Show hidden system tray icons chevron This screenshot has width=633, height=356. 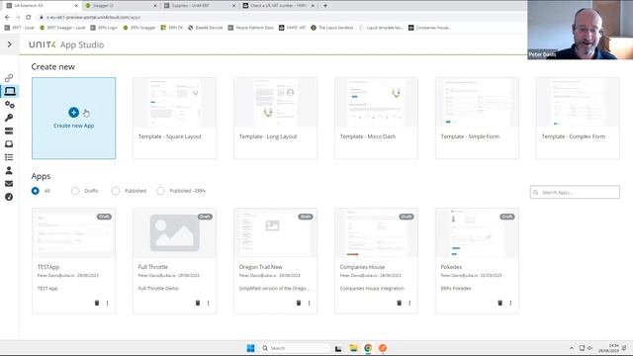pos(572,348)
